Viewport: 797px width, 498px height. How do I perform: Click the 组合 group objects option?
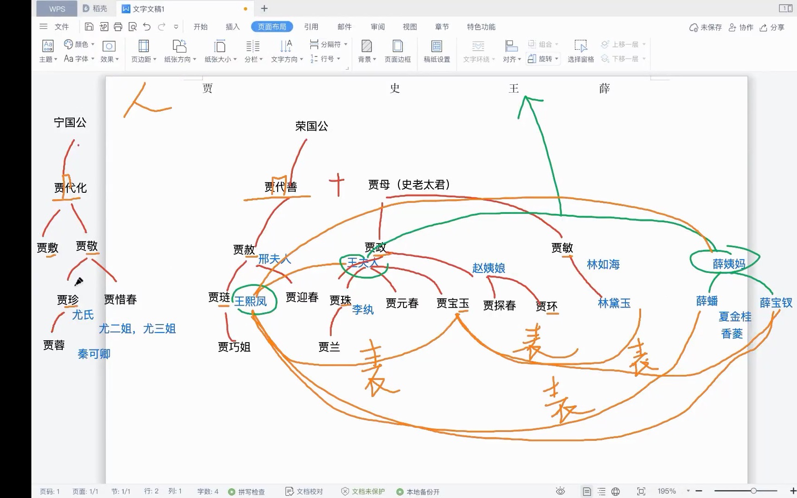(543, 44)
